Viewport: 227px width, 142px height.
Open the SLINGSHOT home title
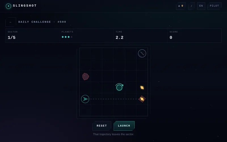pyautogui.click(x=25, y=6)
